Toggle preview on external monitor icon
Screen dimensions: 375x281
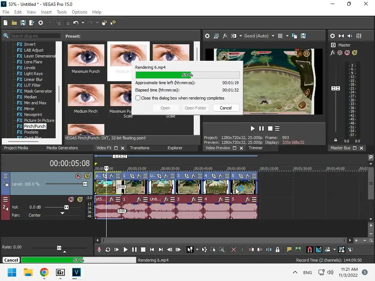216,36
